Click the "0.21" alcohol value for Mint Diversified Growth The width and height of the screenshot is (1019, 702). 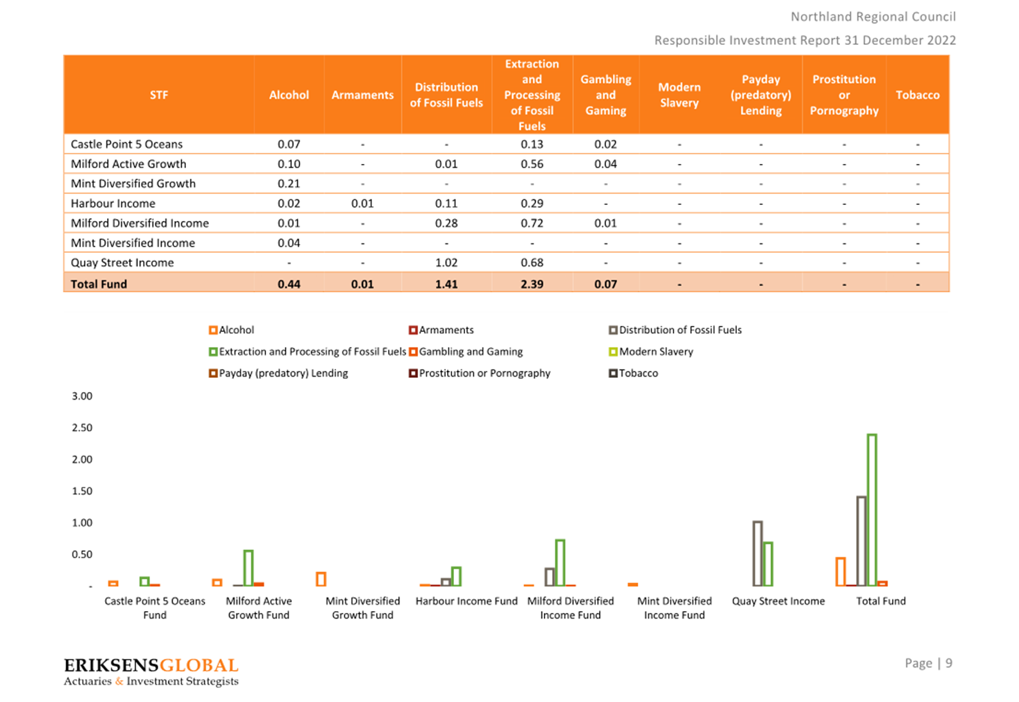pos(289,184)
